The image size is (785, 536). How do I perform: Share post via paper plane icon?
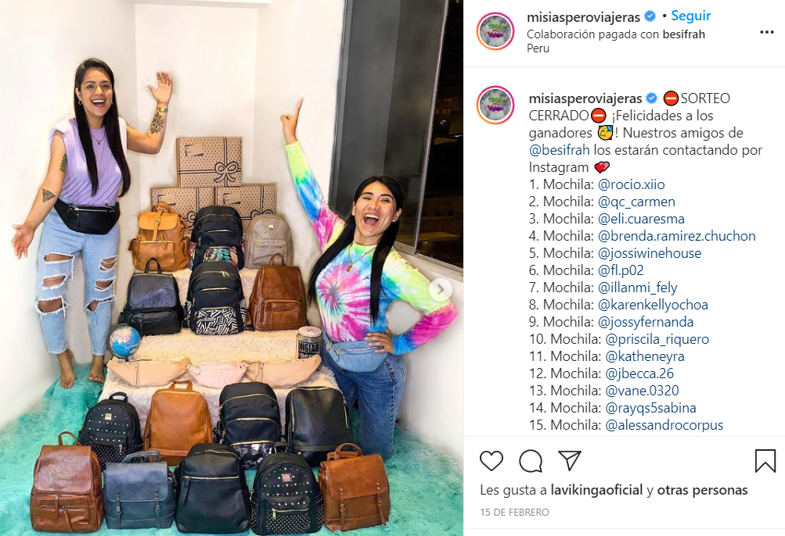[x=570, y=460]
